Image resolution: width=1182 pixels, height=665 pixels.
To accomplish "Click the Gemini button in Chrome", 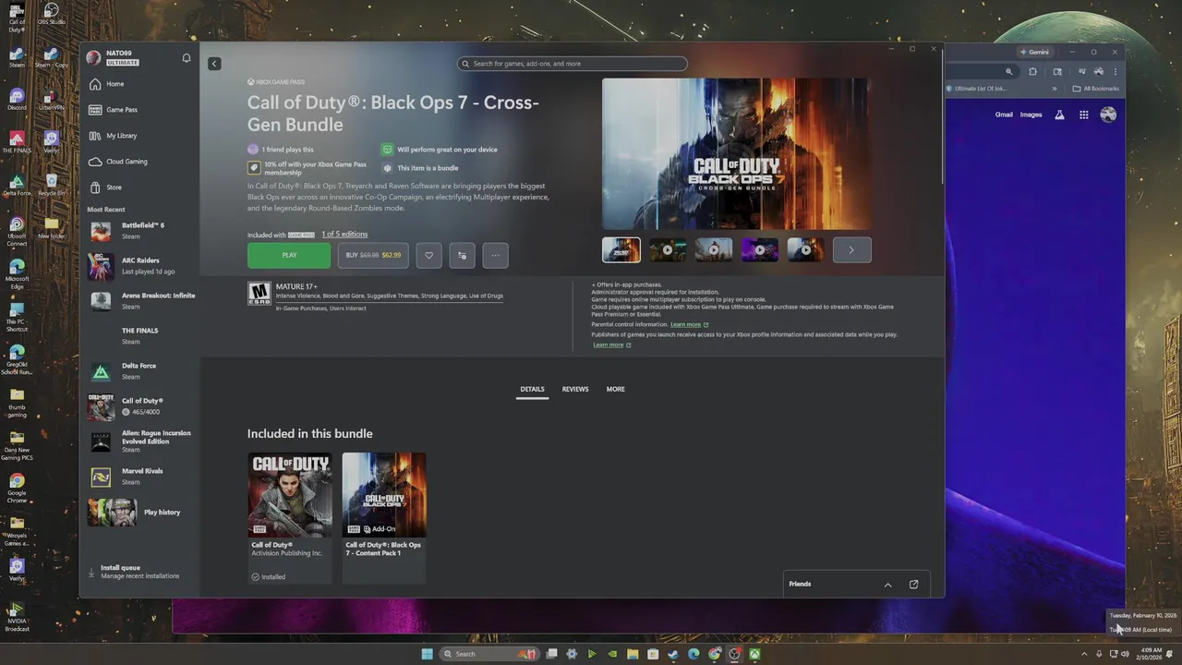I will tap(1034, 52).
